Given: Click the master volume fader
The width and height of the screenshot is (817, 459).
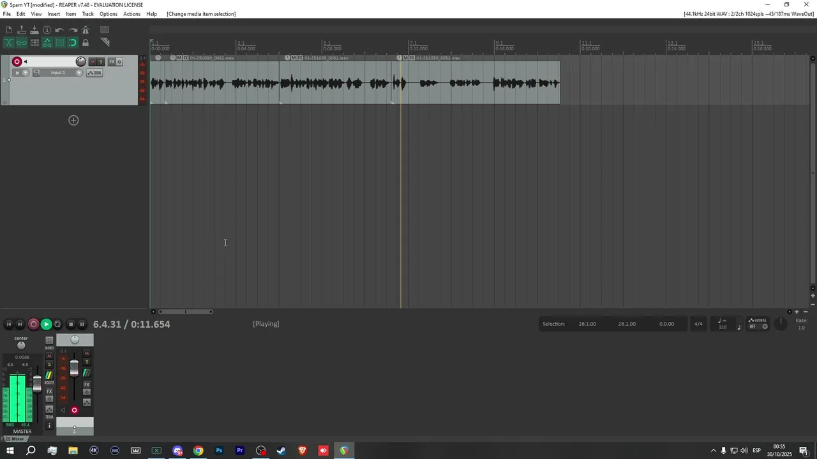Looking at the screenshot, I should tap(37, 384).
